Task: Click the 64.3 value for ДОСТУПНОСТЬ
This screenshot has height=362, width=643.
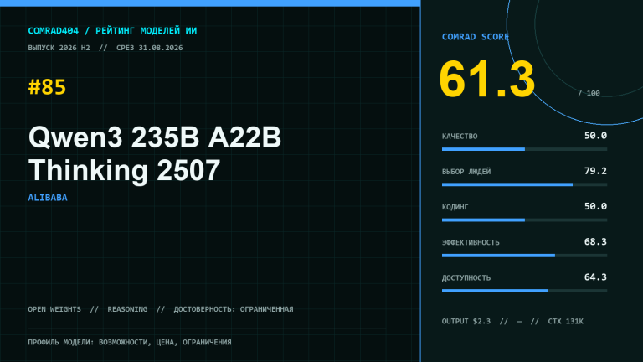Action: pos(595,277)
